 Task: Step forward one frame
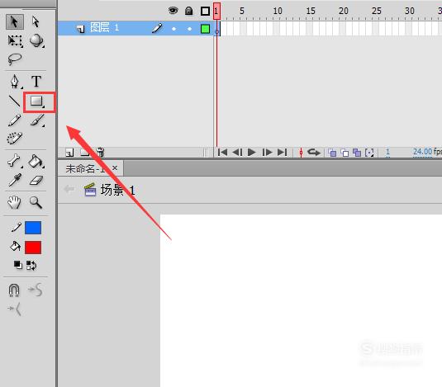[x=267, y=153]
